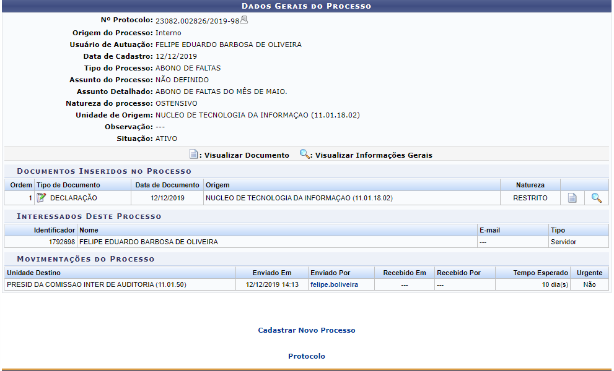Click 'Interessados Deste Processo' section title
This screenshot has height=371, width=614.
pos(89,216)
